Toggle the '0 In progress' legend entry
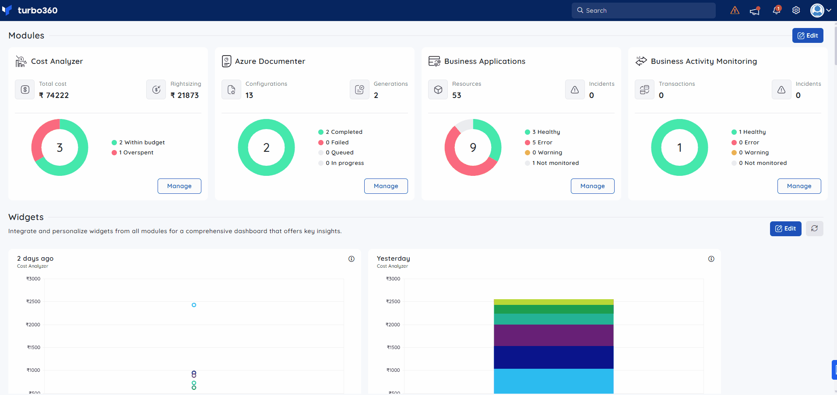Screen dimensions: 837x395 coord(341,163)
